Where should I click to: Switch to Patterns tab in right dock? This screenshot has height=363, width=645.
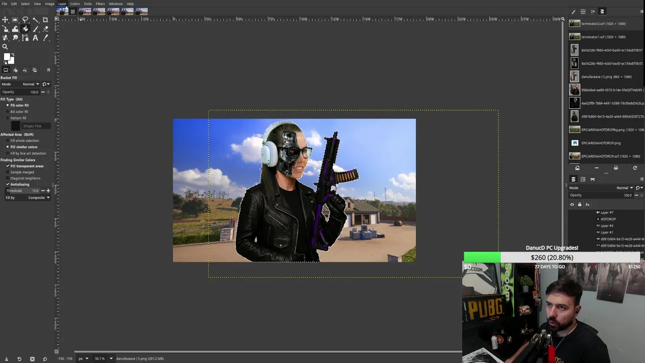583,12
